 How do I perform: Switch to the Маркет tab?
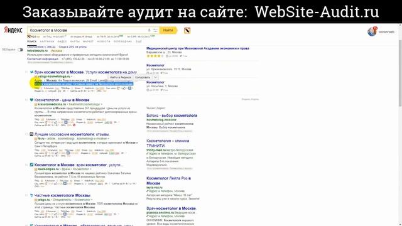pyautogui.click(x=88, y=41)
